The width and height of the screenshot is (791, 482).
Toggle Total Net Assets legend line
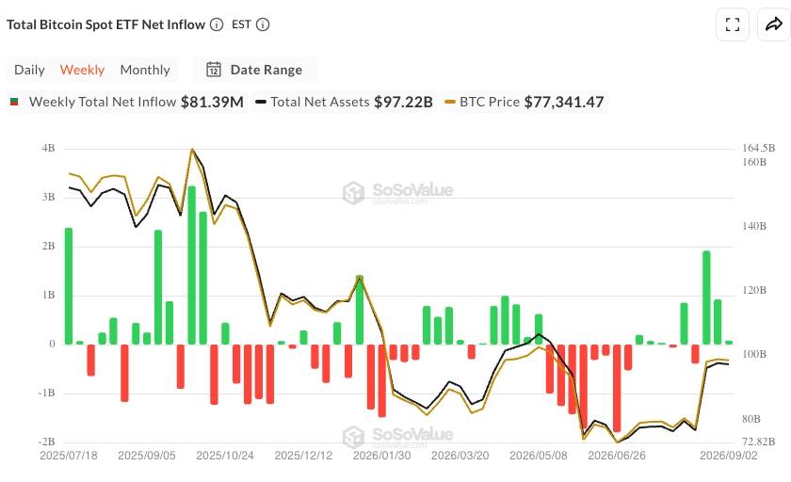click(344, 102)
